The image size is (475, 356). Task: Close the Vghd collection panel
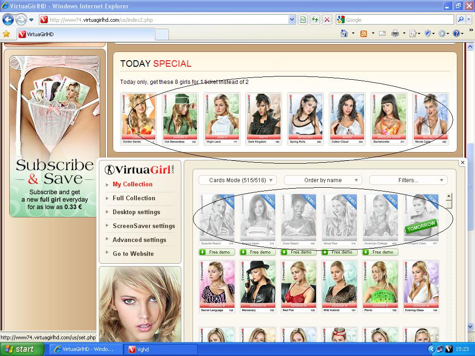(x=462, y=163)
